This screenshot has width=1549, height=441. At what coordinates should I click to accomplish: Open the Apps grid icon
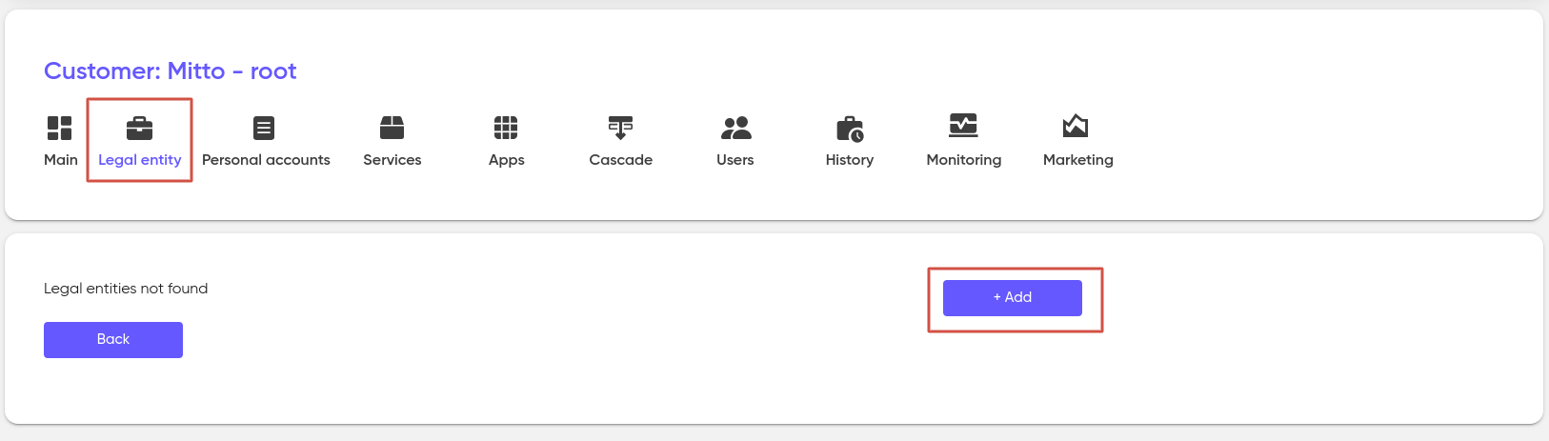pos(506,128)
